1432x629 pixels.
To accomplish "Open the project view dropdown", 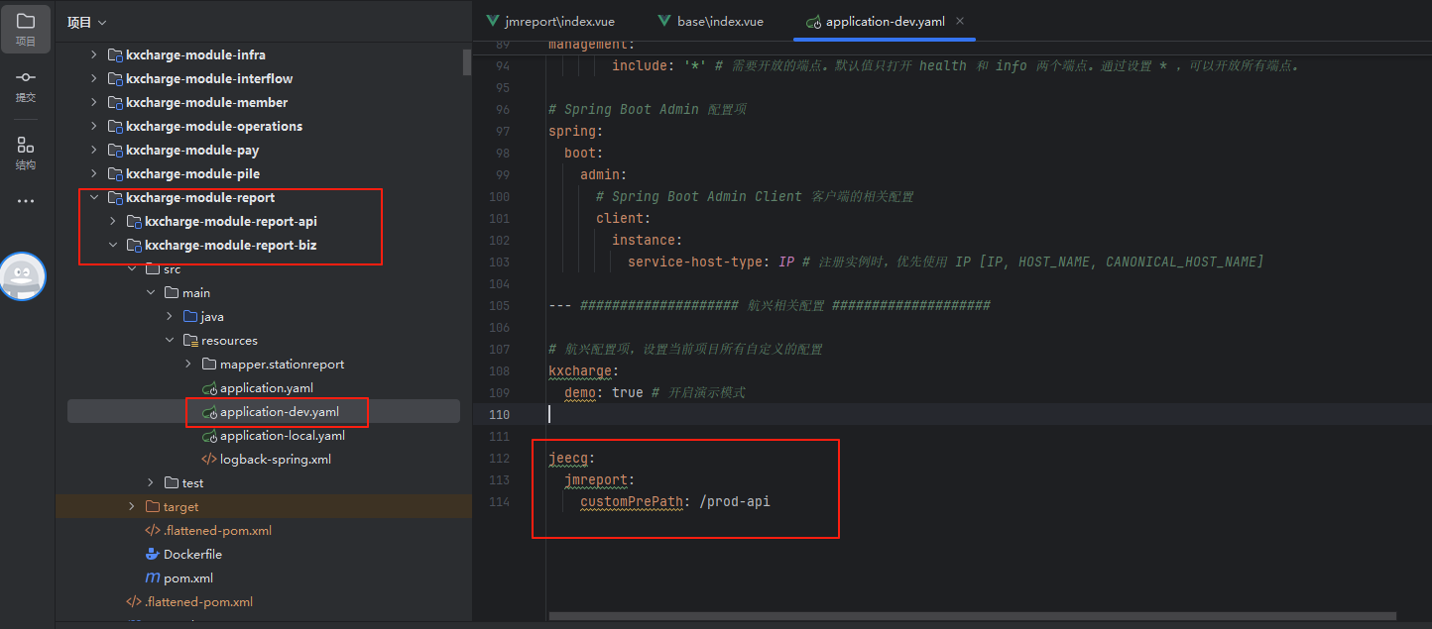I will pos(87,23).
